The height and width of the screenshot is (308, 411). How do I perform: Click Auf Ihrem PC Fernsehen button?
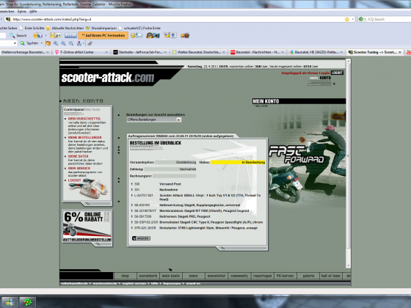(103, 35)
